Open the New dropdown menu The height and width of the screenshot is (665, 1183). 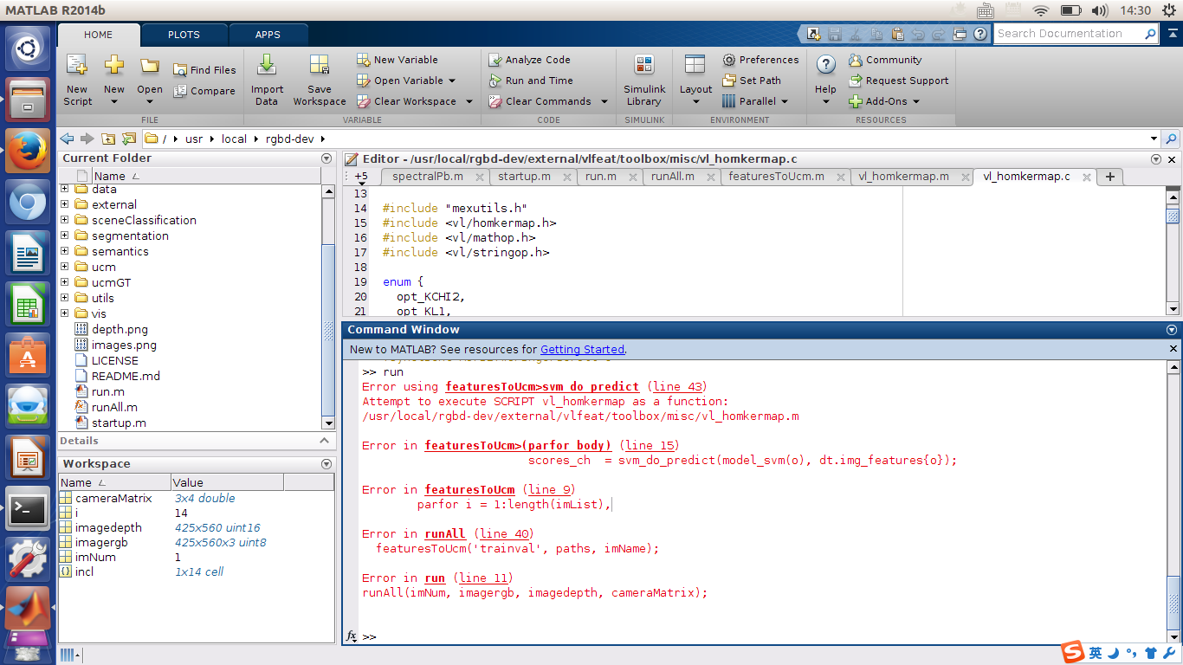(x=114, y=101)
